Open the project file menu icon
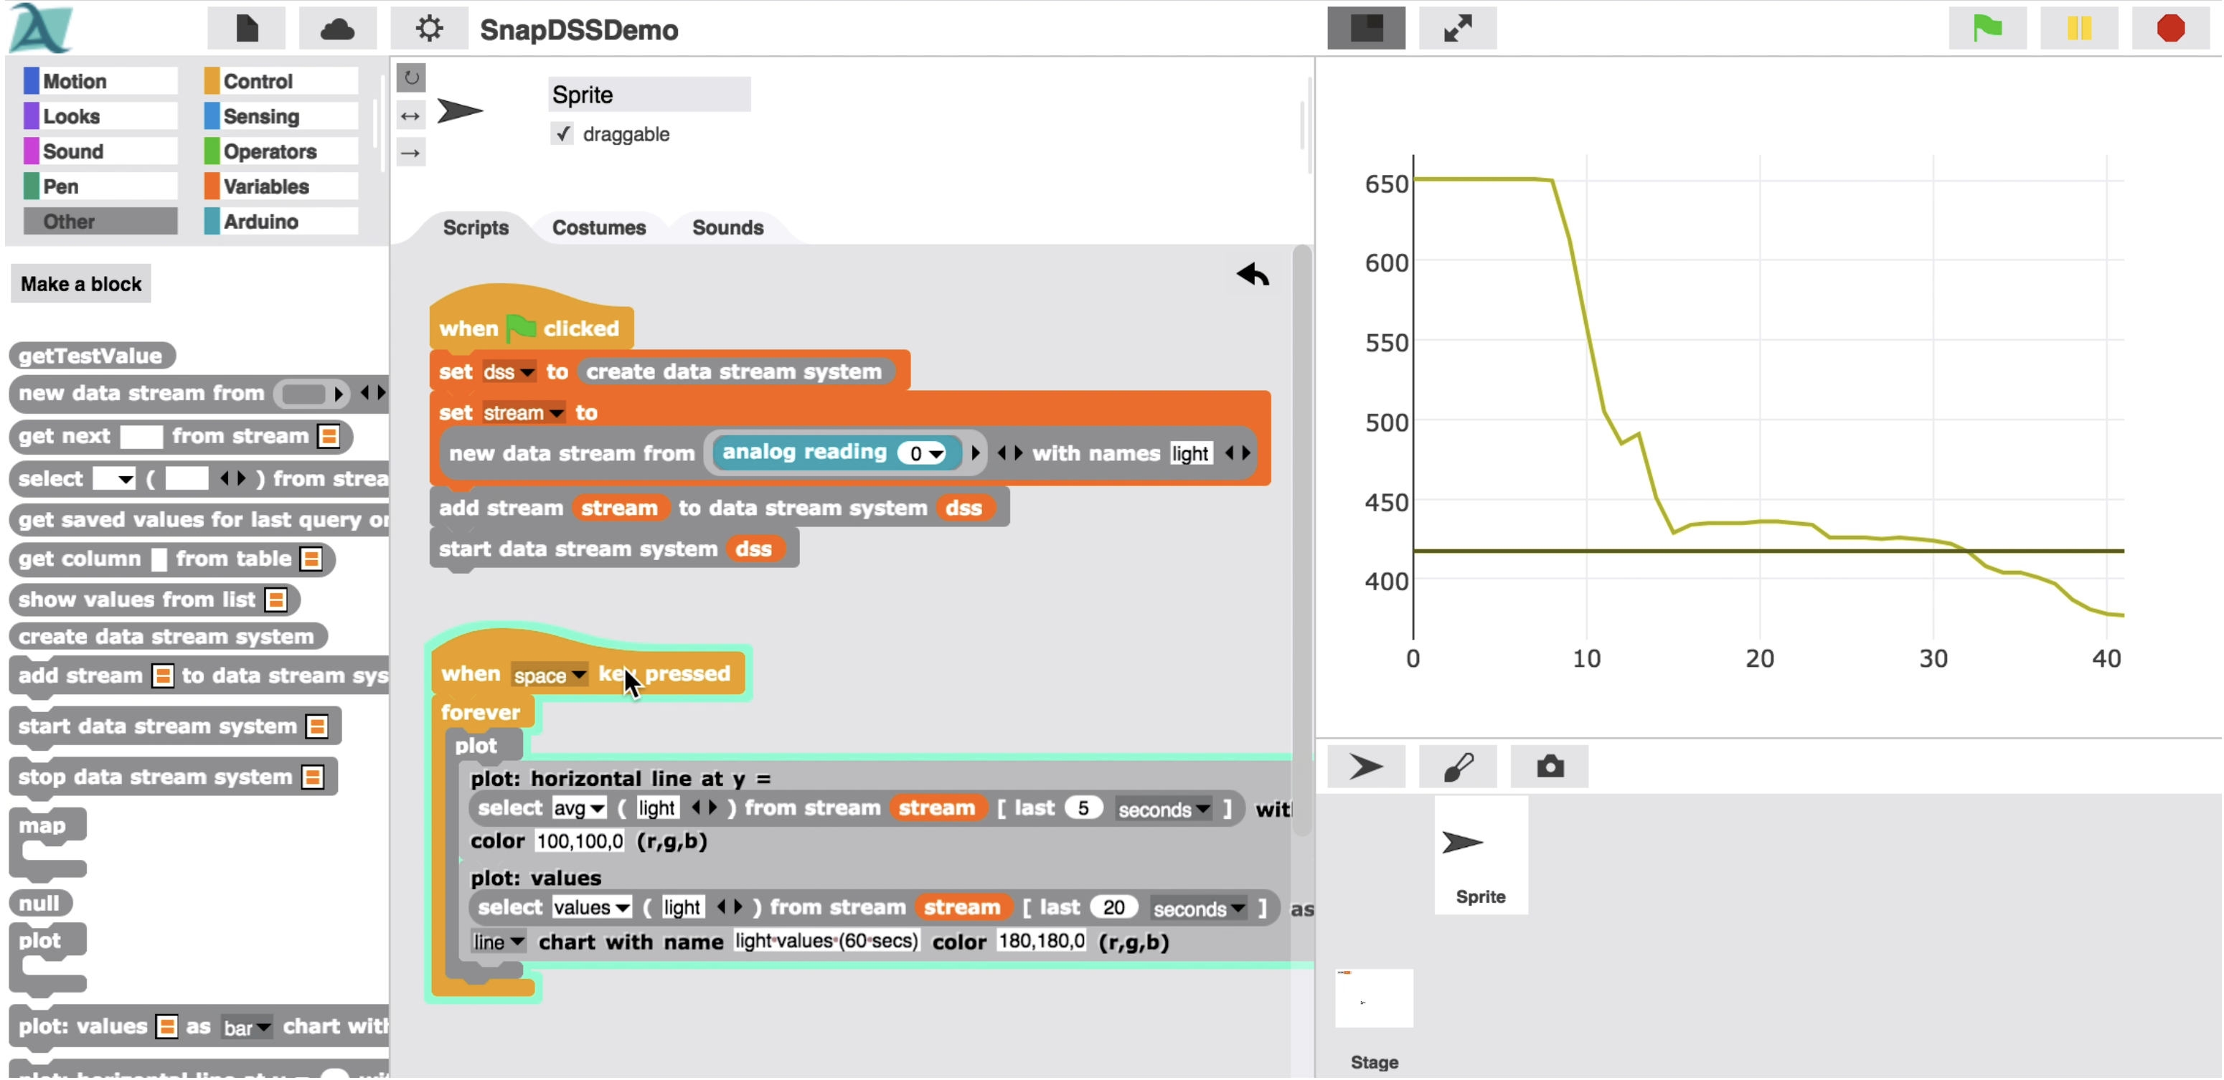The image size is (2224, 1080). coord(247,29)
